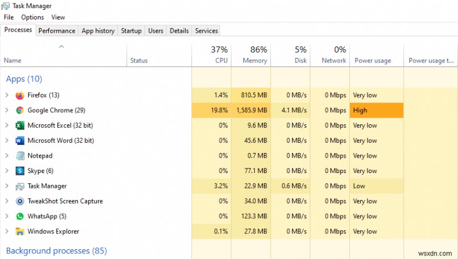Expand the Google Chrome process group
This screenshot has height=259, width=458.
point(7,110)
